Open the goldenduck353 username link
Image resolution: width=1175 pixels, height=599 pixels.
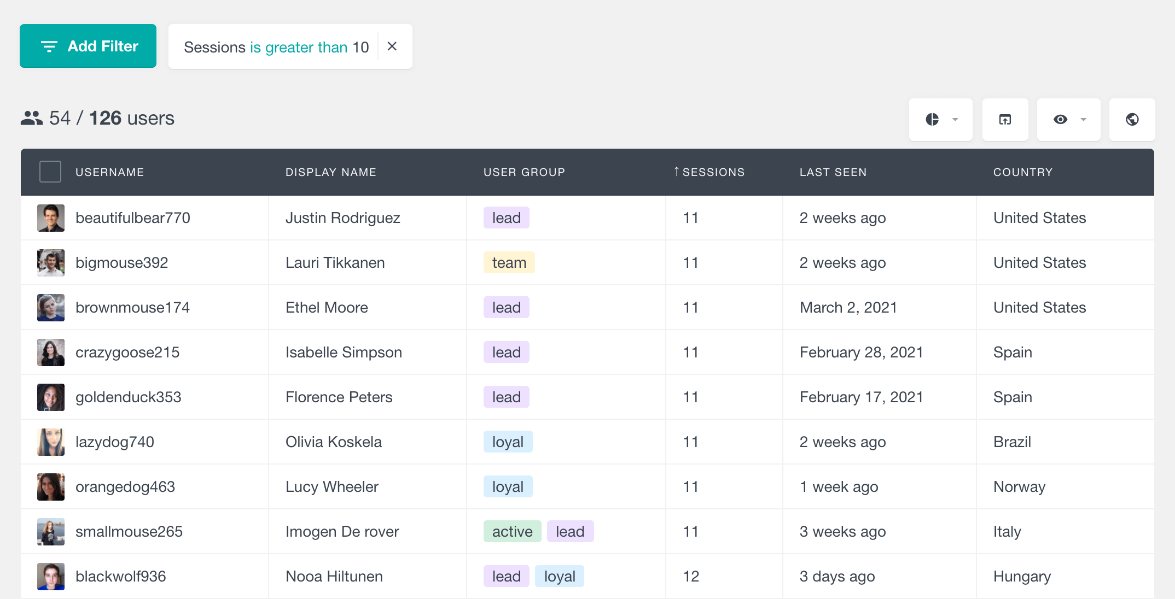tap(128, 397)
